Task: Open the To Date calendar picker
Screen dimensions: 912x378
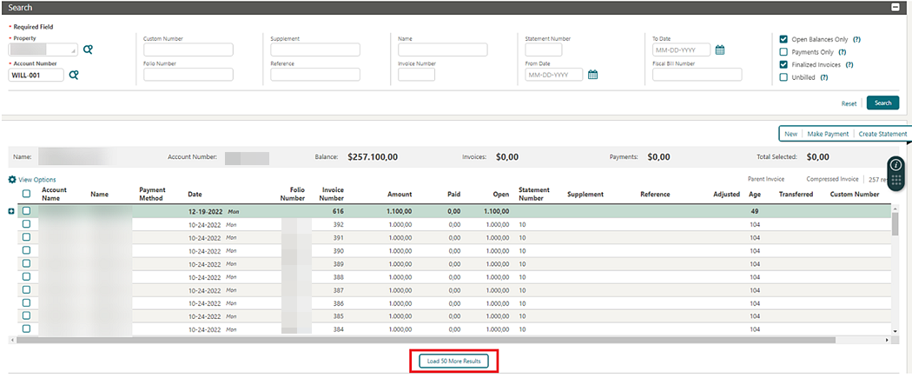Action: pyautogui.click(x=719, y=50)
